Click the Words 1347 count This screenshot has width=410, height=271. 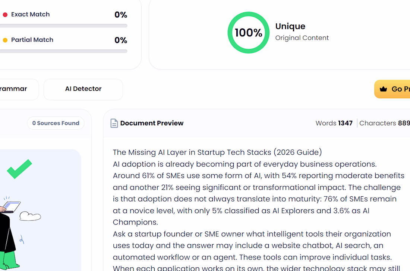point(334,123)
